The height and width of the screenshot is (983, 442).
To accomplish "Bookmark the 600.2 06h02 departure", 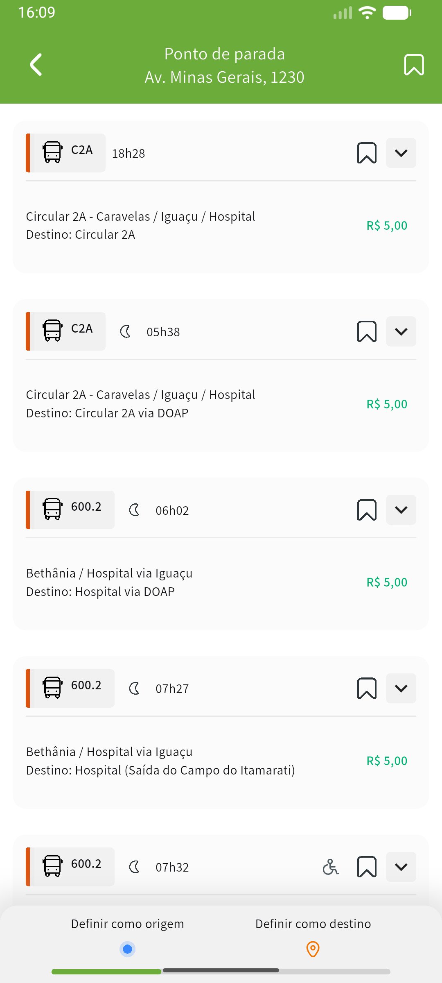I will [x=367, y=510].
